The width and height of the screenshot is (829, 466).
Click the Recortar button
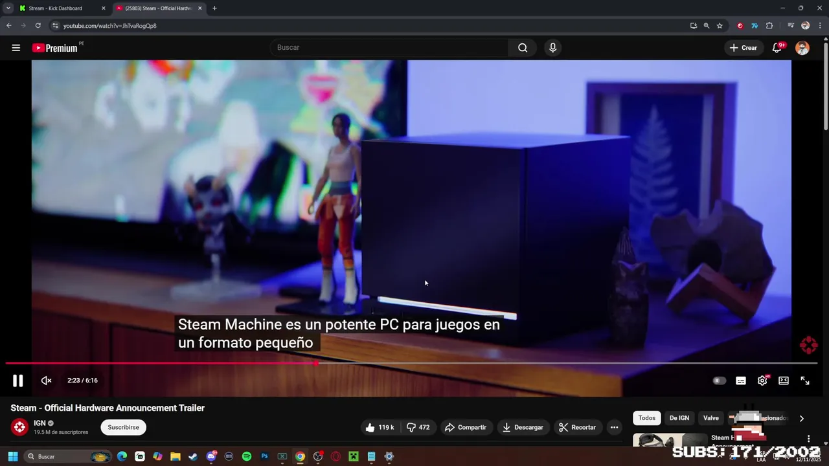click(577, 427)
